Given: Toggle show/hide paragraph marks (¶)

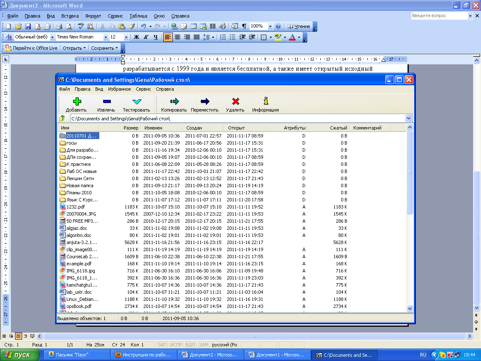Looking at the screenshot, I should tap(244, 26).
